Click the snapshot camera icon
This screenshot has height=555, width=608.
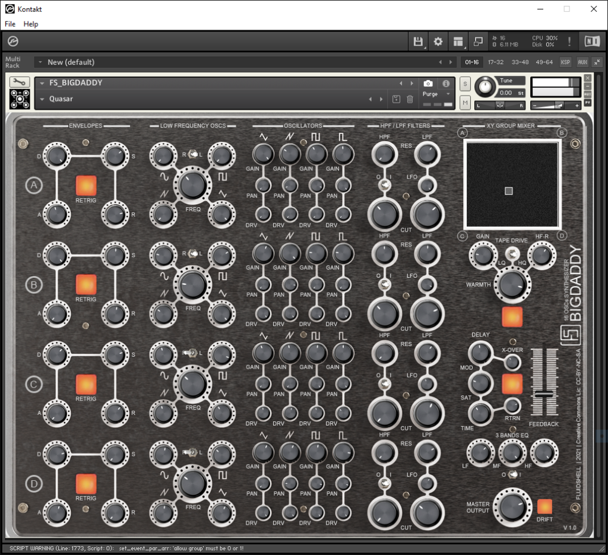[x=428, y=83]
